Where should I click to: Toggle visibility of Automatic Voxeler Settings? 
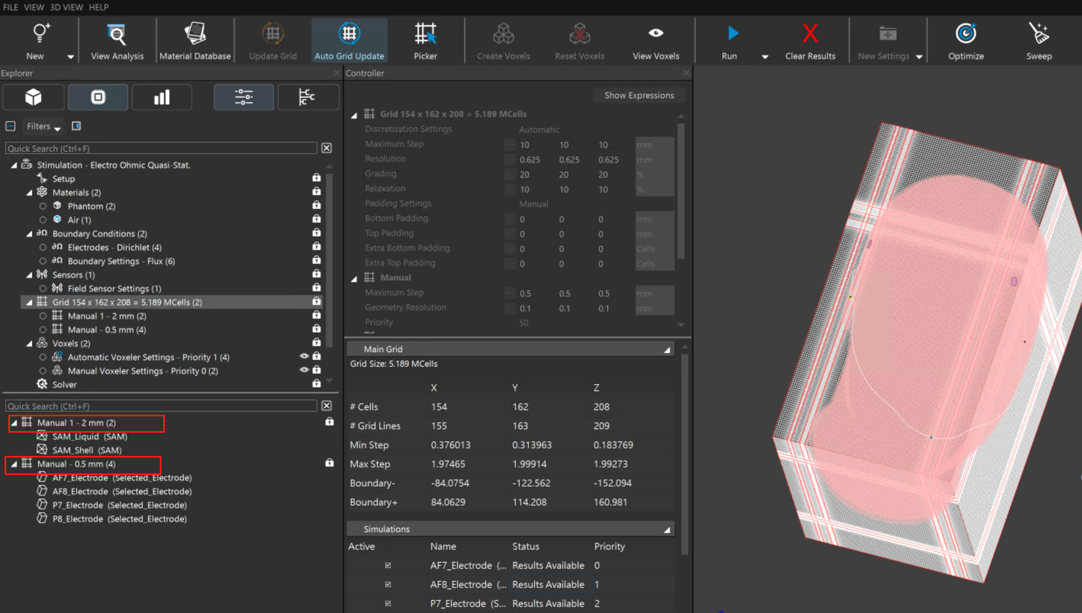304,356
